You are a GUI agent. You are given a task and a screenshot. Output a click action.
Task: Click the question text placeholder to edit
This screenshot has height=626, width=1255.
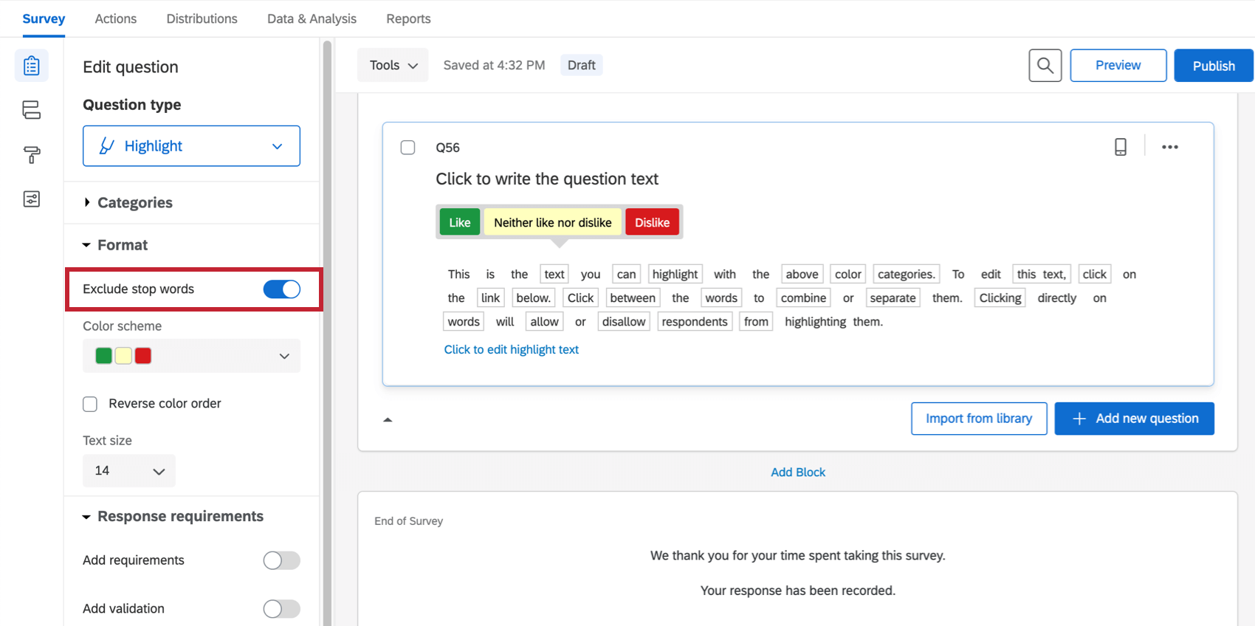[x=547, y=179]
